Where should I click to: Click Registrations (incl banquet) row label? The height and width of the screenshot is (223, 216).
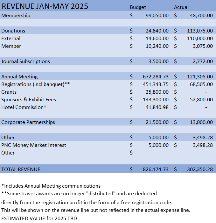(35, 84)
